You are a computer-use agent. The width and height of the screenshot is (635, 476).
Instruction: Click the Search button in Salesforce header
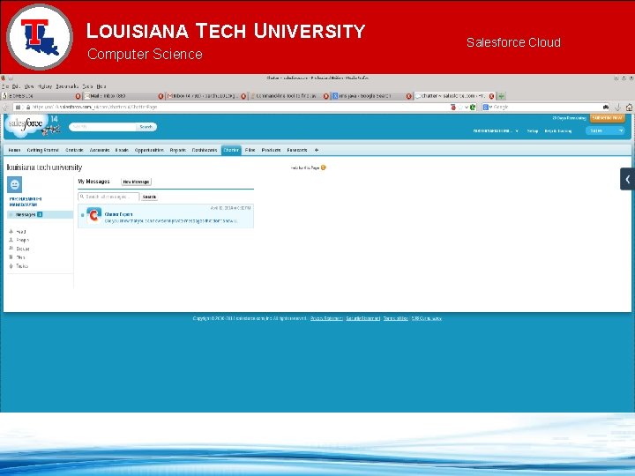[146, 127]
